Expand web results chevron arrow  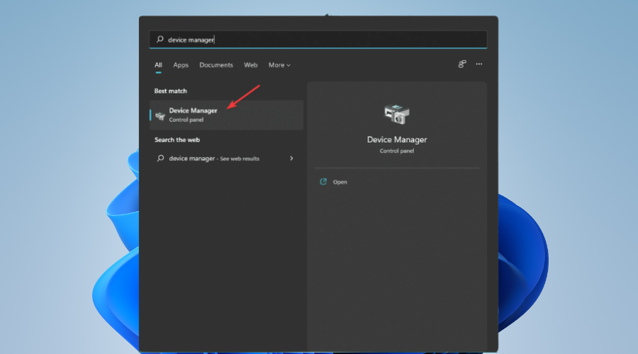click(291, 159)
